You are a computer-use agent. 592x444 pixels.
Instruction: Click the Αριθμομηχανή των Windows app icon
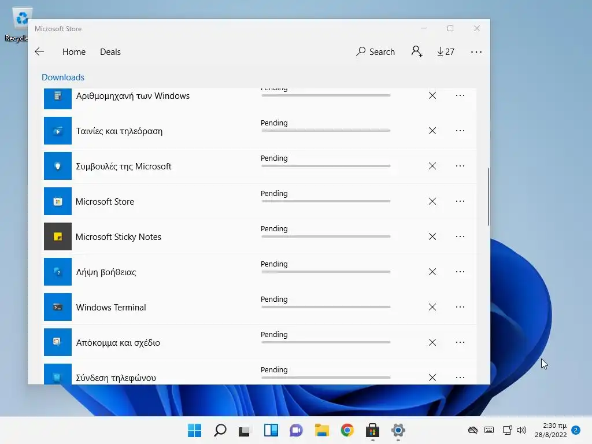58,98
